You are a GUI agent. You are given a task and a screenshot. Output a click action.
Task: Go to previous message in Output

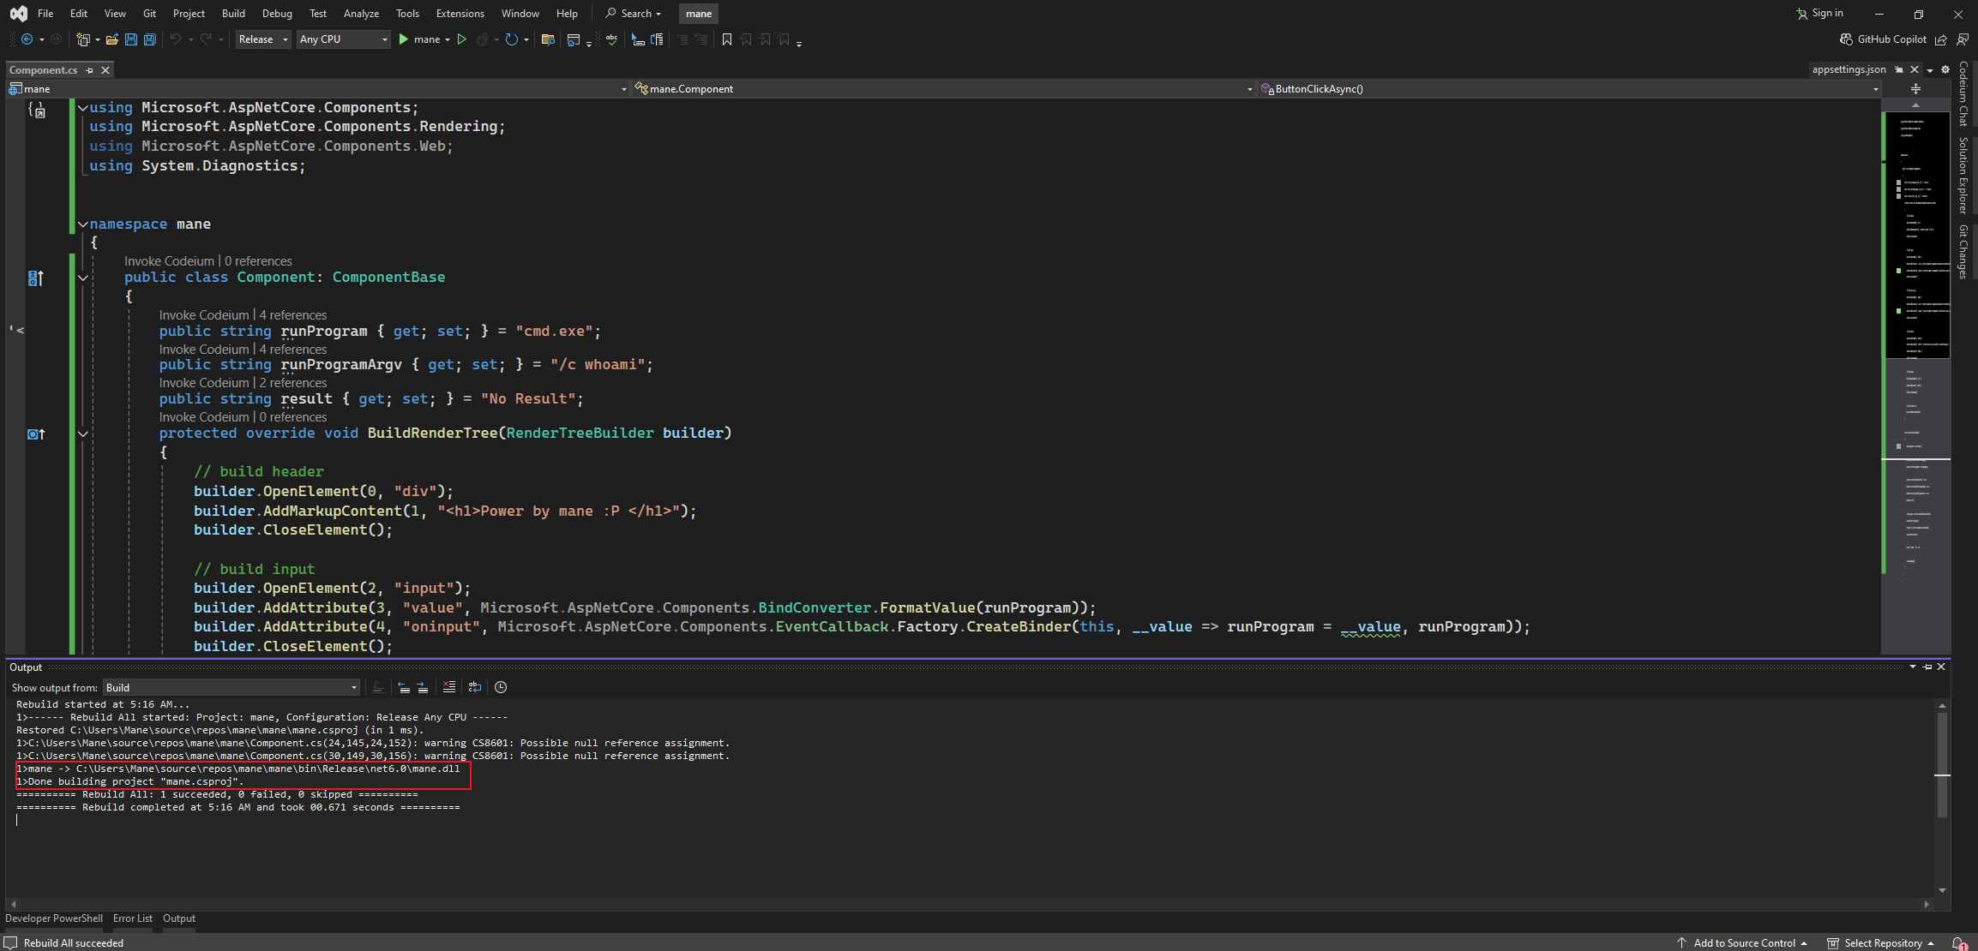tap(404, 687)
